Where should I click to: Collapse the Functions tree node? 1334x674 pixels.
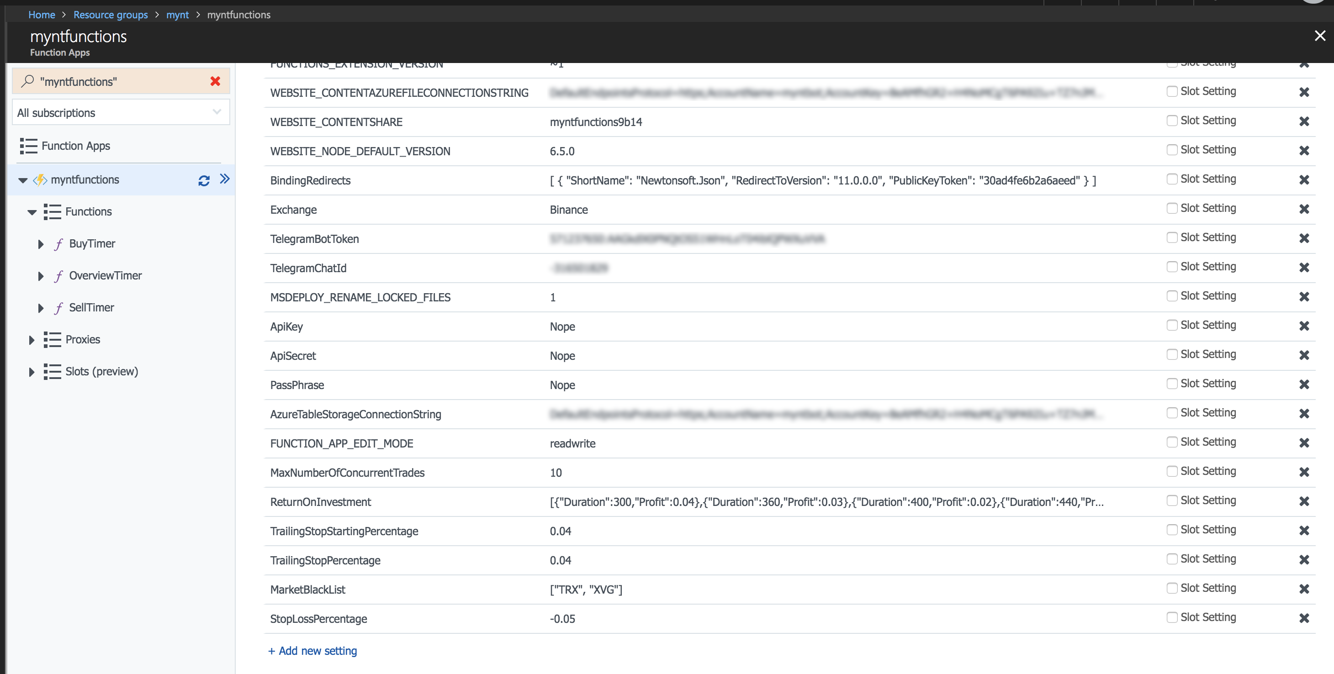coord(32,212)
